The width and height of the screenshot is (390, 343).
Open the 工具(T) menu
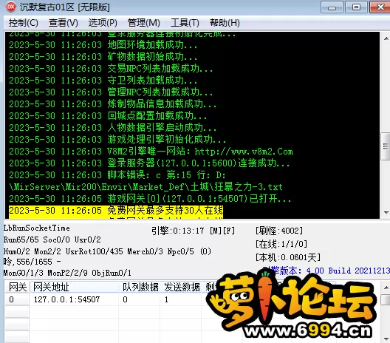click(185, 23)
